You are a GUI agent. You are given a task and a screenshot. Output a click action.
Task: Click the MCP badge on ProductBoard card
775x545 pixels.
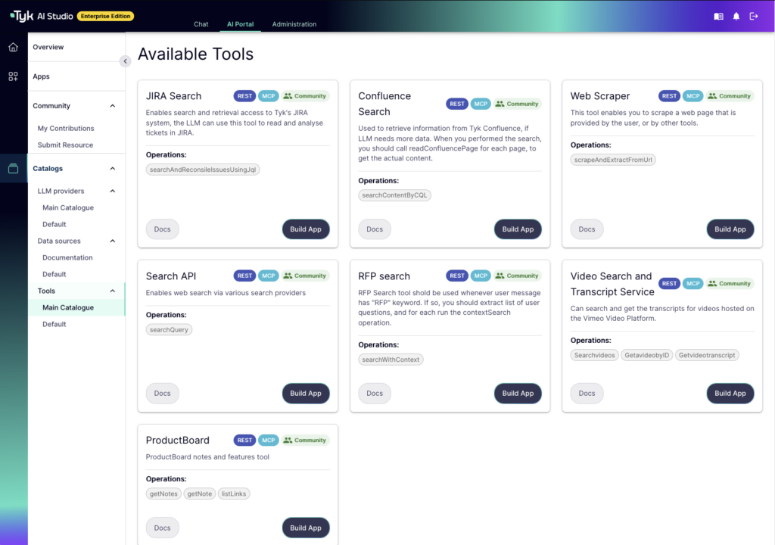pyautogui.click(x=269, y=440)
